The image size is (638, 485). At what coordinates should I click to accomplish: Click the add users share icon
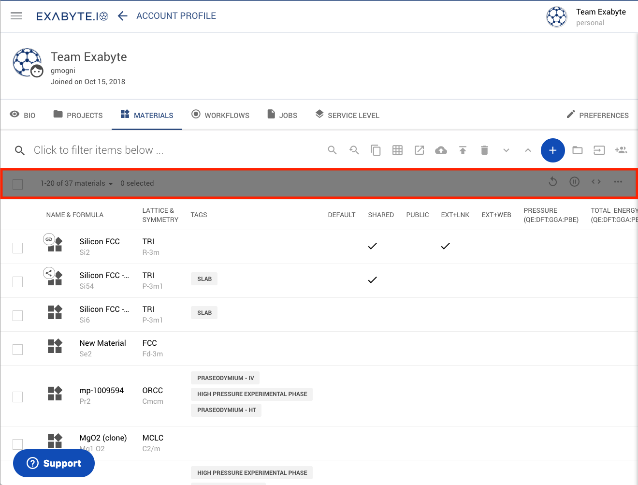click(x=621, y=150)
